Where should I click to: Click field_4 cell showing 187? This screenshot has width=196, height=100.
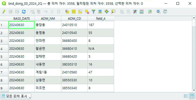101,25
